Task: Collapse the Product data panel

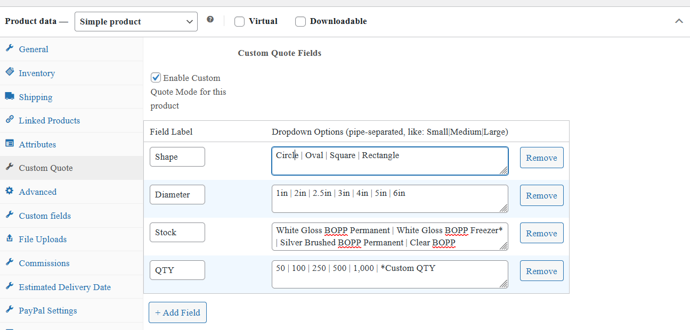Action: (679, 21)
